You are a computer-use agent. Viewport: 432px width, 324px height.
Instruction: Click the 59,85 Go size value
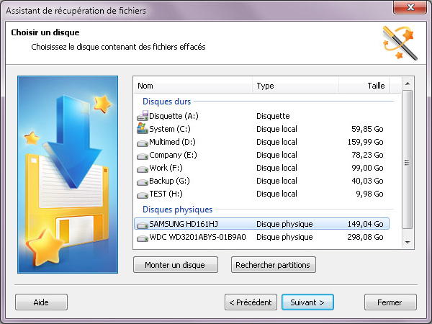(x=367, y=129)
